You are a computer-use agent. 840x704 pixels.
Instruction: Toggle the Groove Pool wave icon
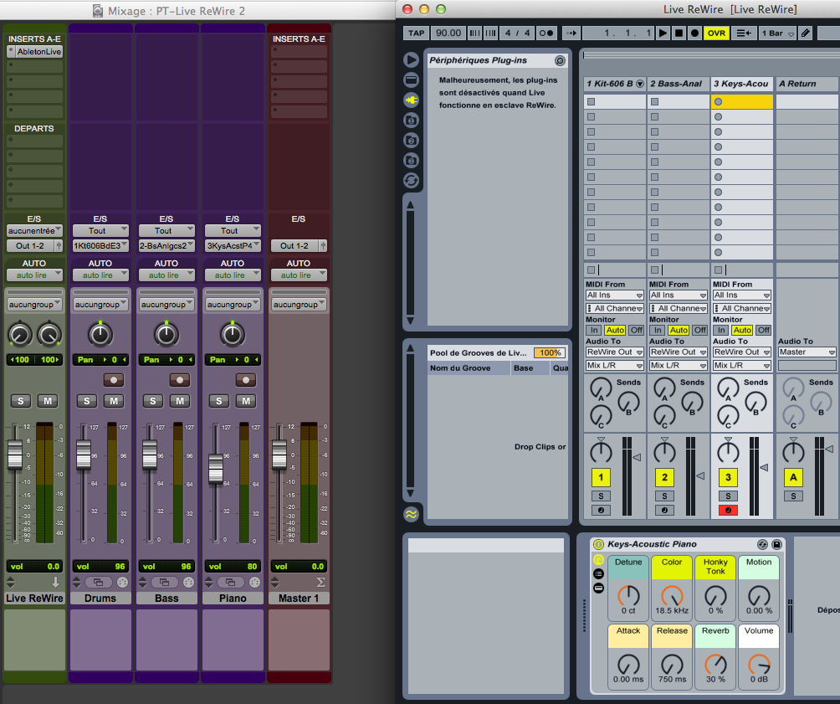(x=411, y=514)
